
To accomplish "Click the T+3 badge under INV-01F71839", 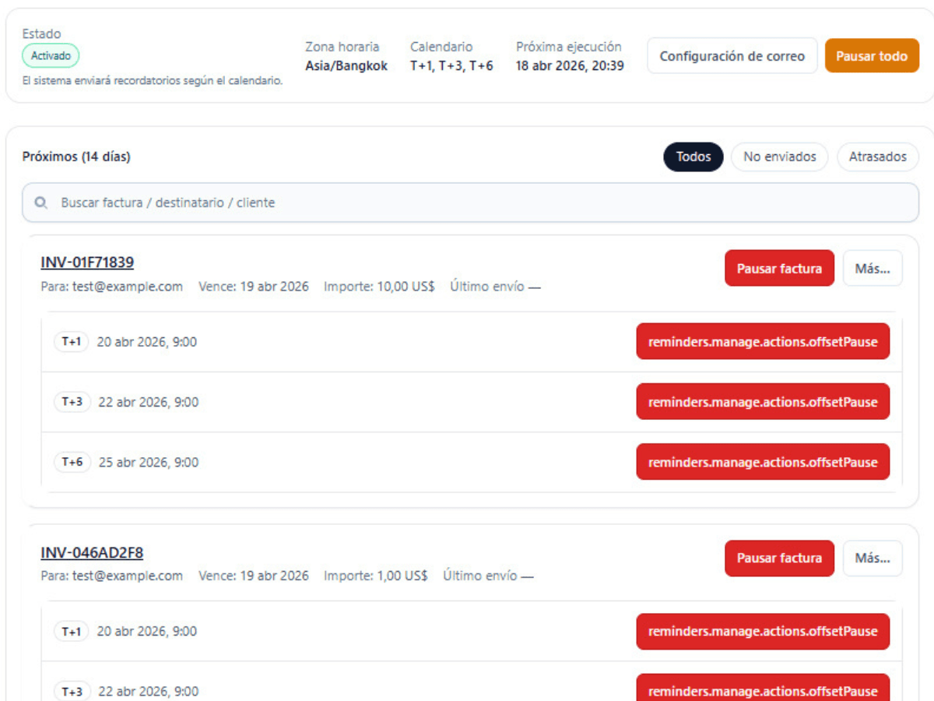I will 72,402.
